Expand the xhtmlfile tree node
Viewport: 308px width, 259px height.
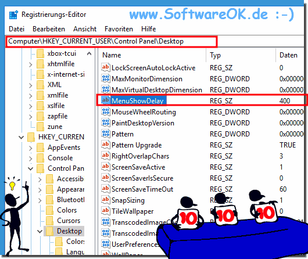point(30,64)
